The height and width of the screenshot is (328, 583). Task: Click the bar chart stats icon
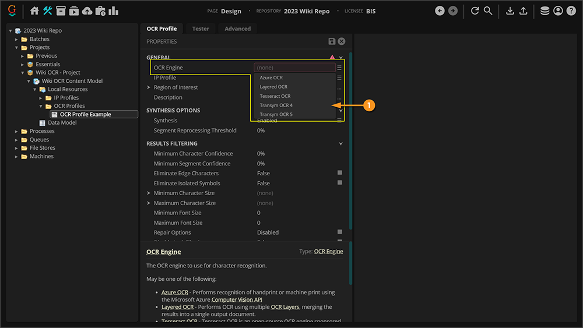(113, 11)
